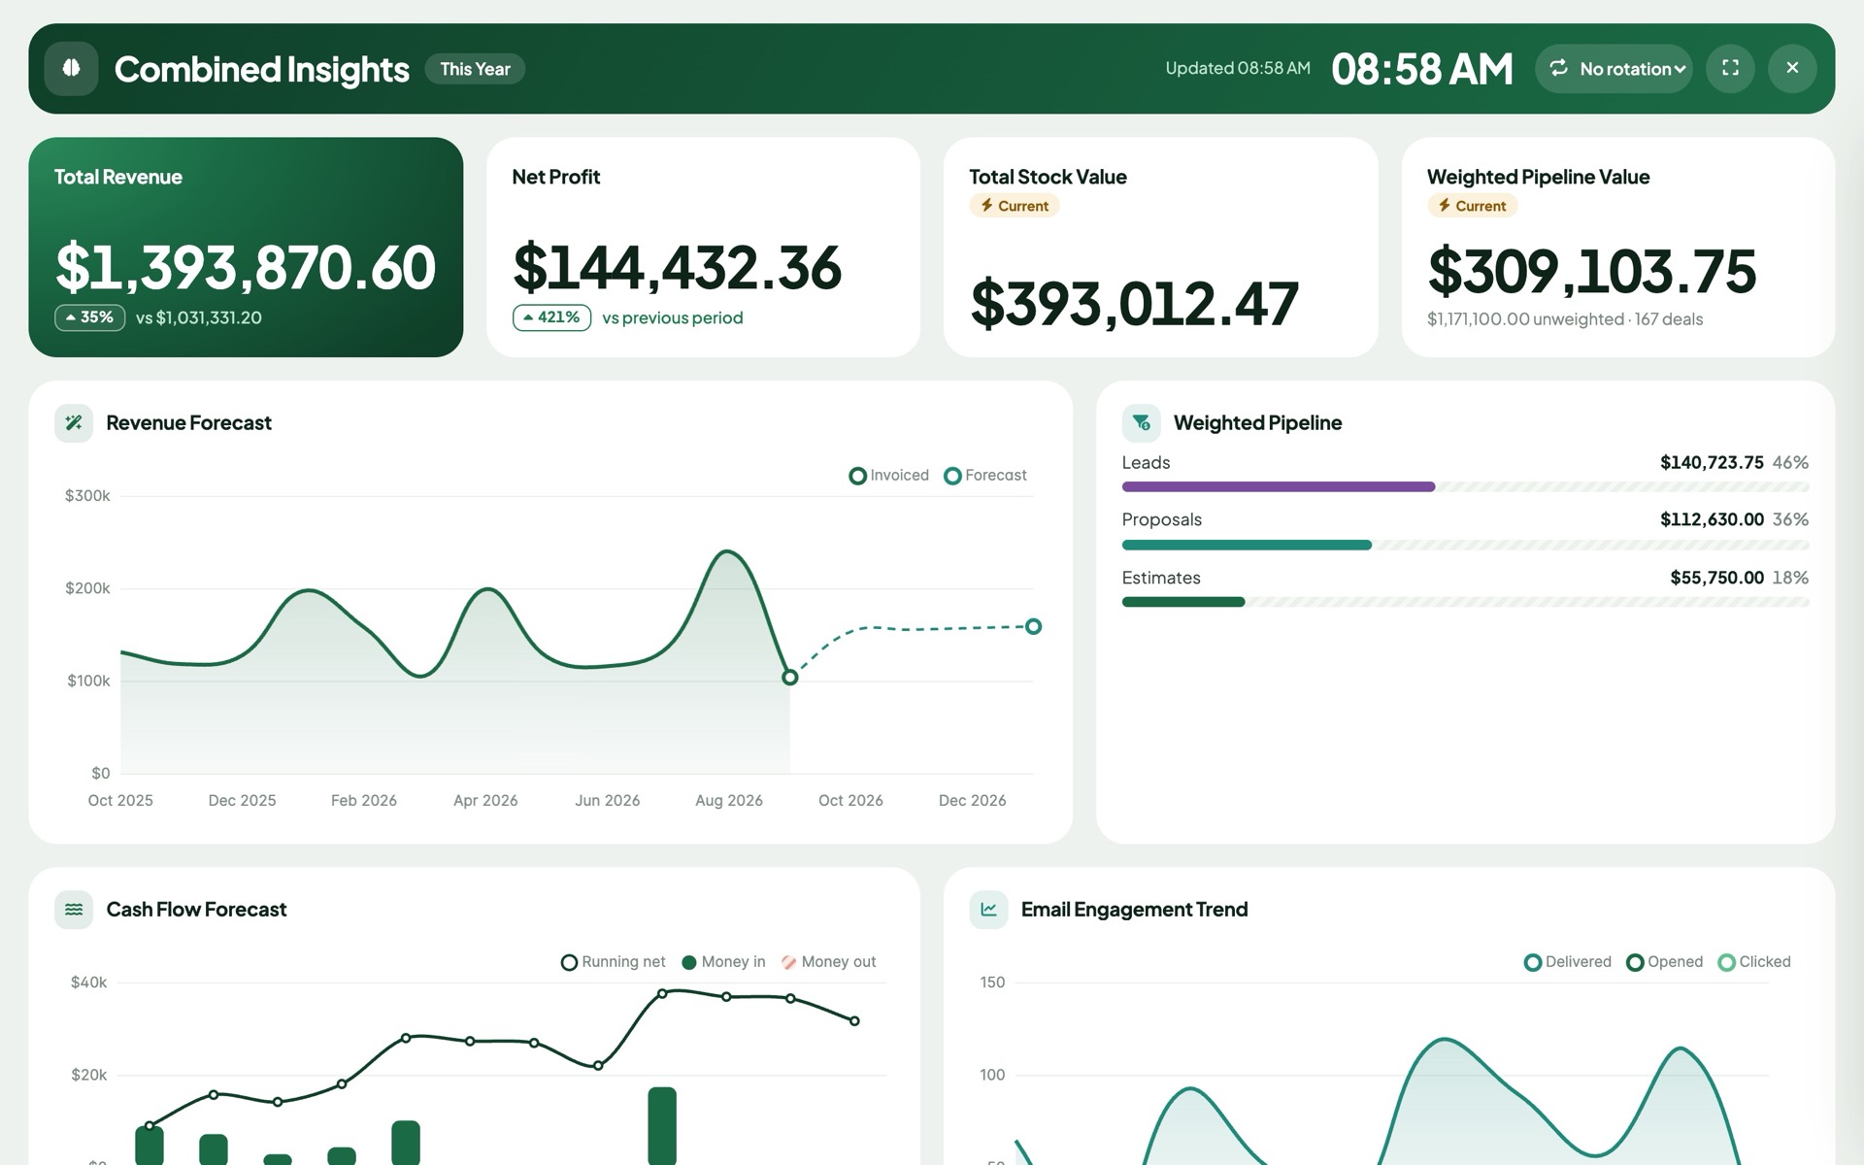
Task: Click the large 08:58 AM clock
Action: coord(1421,69)
